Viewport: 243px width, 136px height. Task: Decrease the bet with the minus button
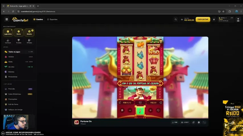pos(130,110)
